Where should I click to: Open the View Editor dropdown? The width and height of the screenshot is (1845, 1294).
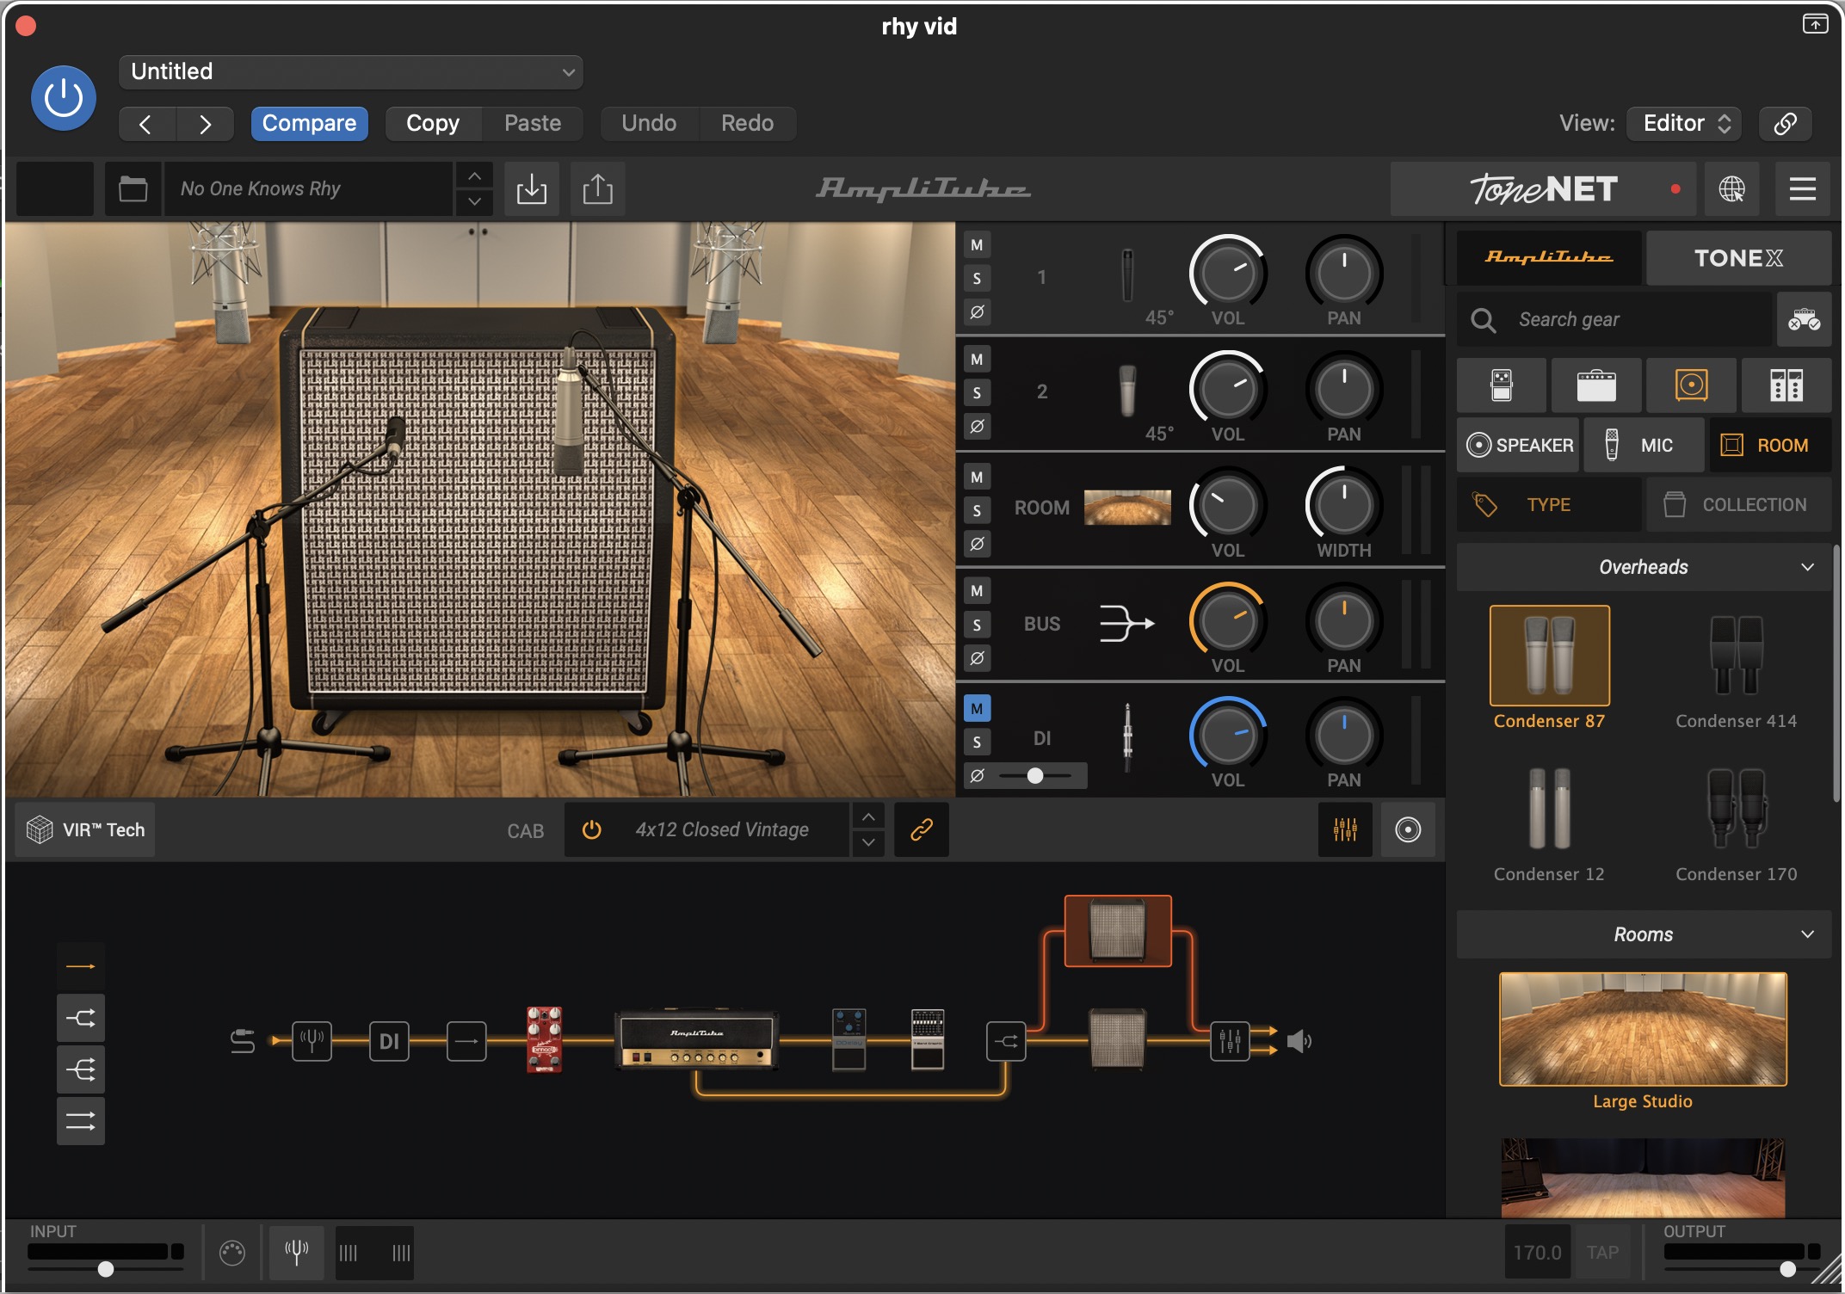point(1684,123)
